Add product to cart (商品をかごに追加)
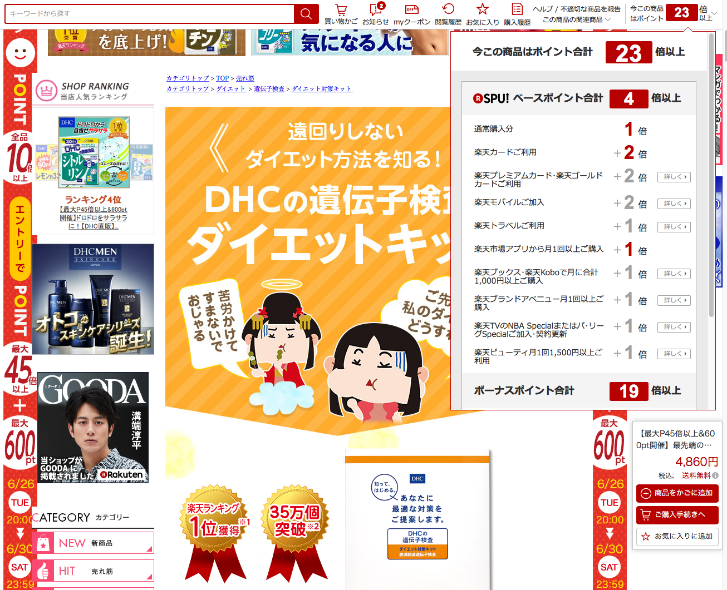Viewport: 727px width, 590px height. click(677, 493)
